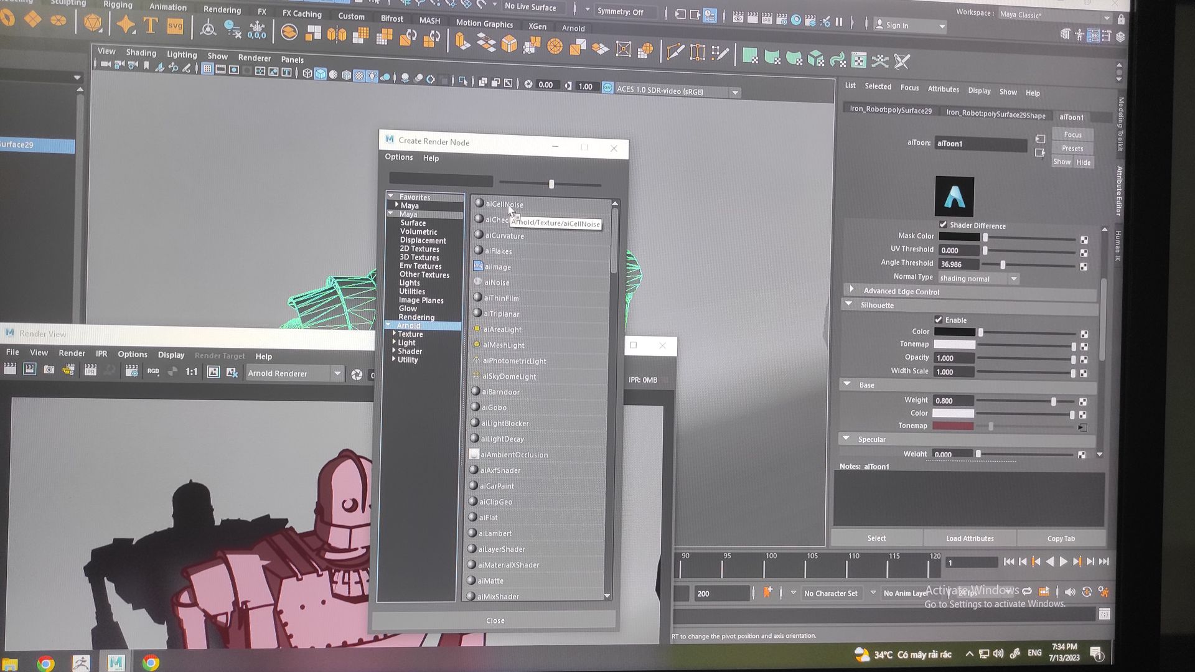The height and width of the screenshot is (672, 1195).
Task: Open Render Settings icon in Render View
Action: click(131, 371)
